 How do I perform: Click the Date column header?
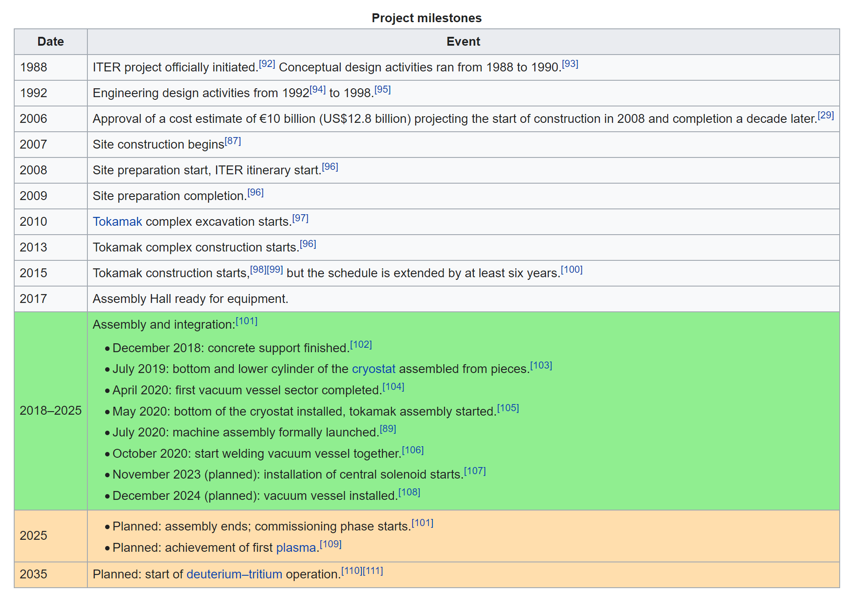coord(51,42)
